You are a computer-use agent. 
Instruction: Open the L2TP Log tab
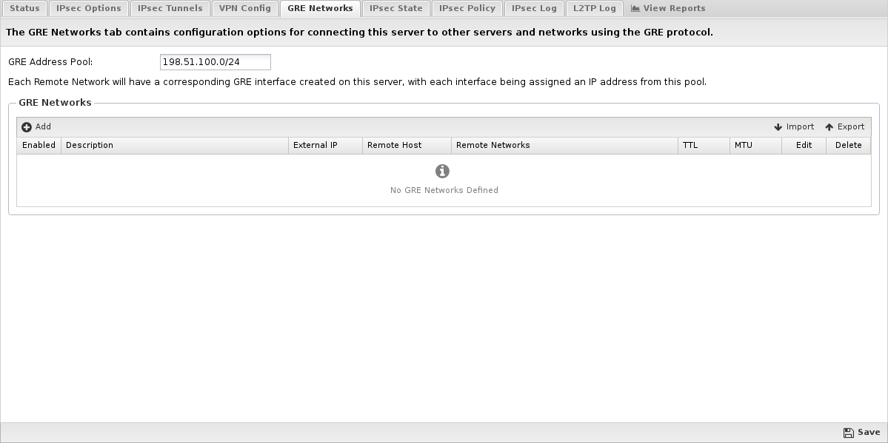coord(595,9)
